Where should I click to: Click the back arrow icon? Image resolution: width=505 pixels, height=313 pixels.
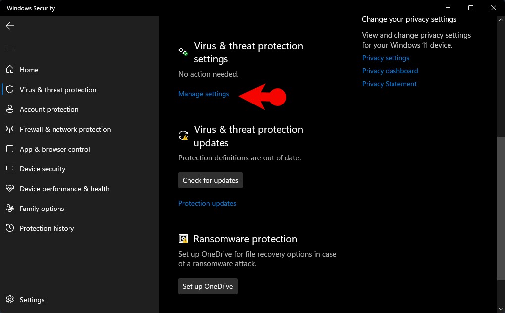[x=10, y=26]
